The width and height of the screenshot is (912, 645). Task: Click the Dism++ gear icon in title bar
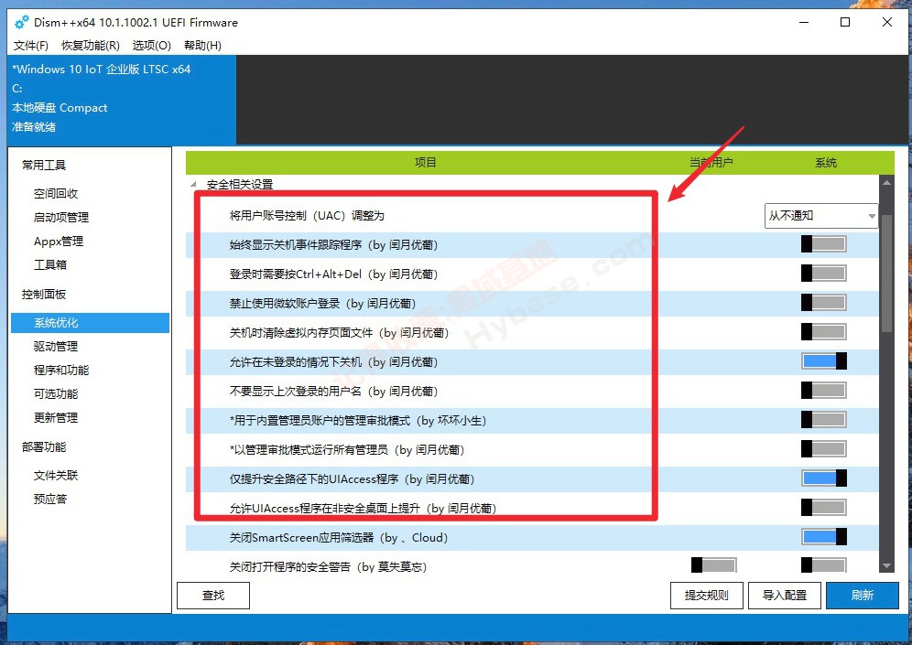[22, 22]
